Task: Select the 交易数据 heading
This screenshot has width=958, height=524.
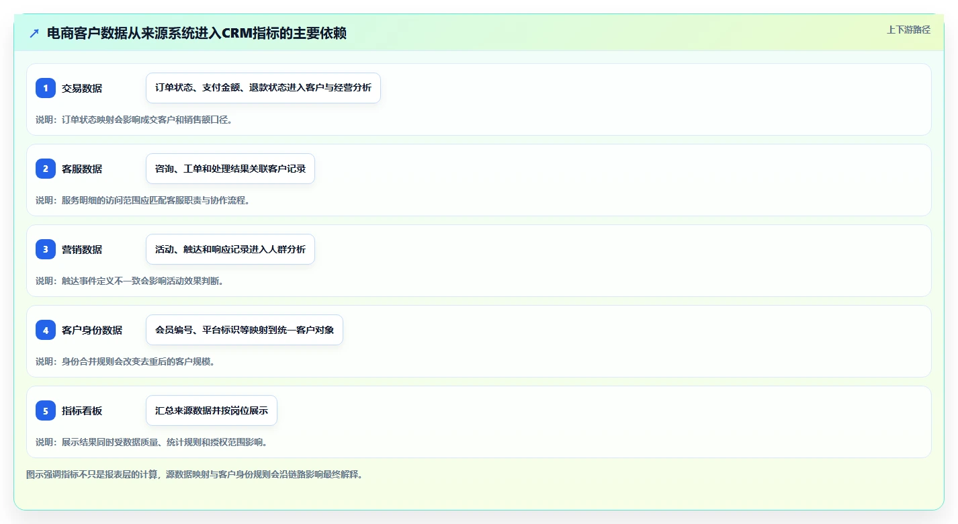Action: click(x=82, y=88)
